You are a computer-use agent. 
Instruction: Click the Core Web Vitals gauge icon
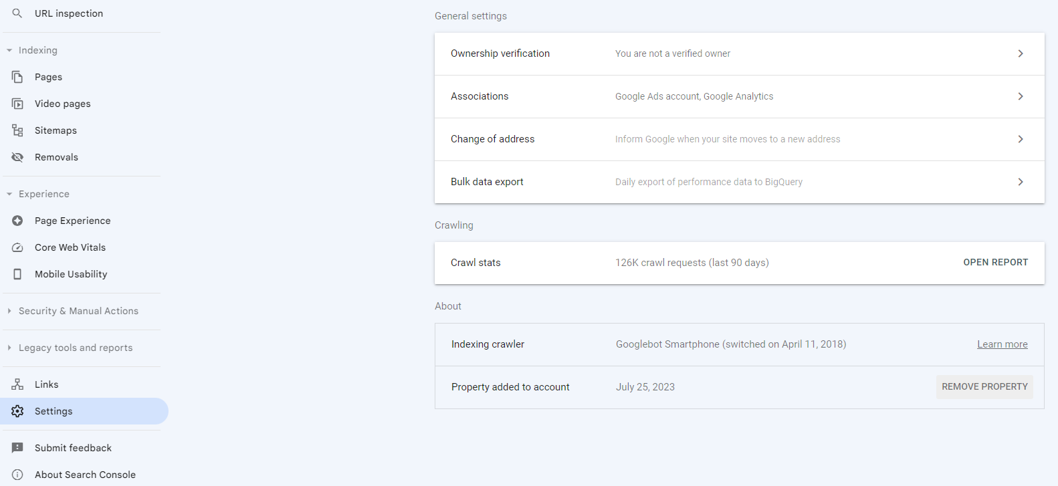tap(17, 247)
